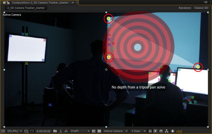Click the Reset Exposure aperture icon
The width and height of the screenshot is (212, 134).
tap(172, 131)
